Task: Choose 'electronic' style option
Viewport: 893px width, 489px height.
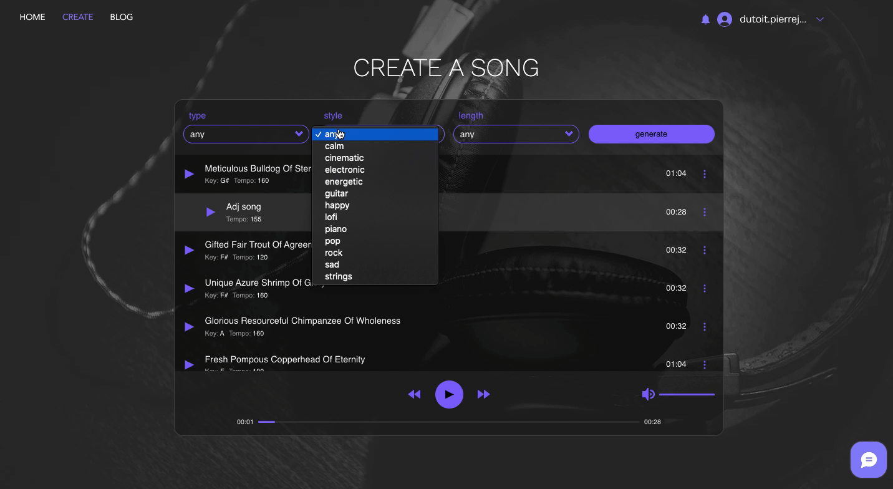Action: 375,170
